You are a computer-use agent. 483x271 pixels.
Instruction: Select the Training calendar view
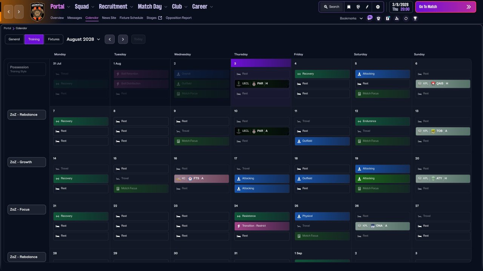(34, 39)
